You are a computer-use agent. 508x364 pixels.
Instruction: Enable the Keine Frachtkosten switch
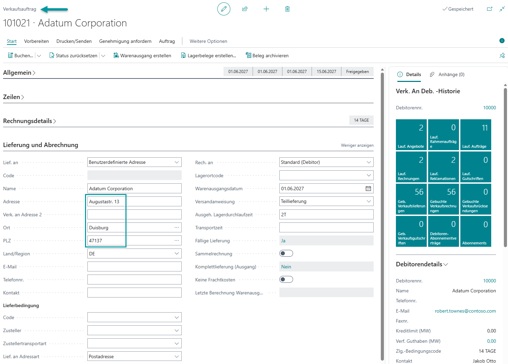[286, 280]
